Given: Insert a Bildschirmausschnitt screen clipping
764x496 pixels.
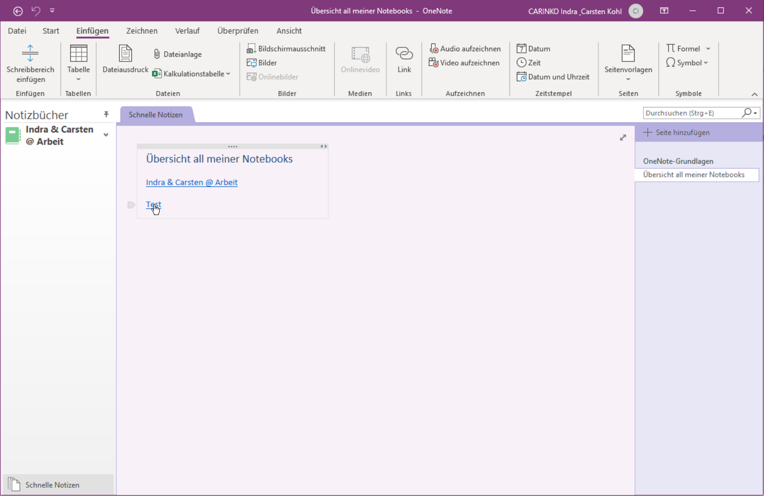Looking at the screenshot, I should click(286, 49).
